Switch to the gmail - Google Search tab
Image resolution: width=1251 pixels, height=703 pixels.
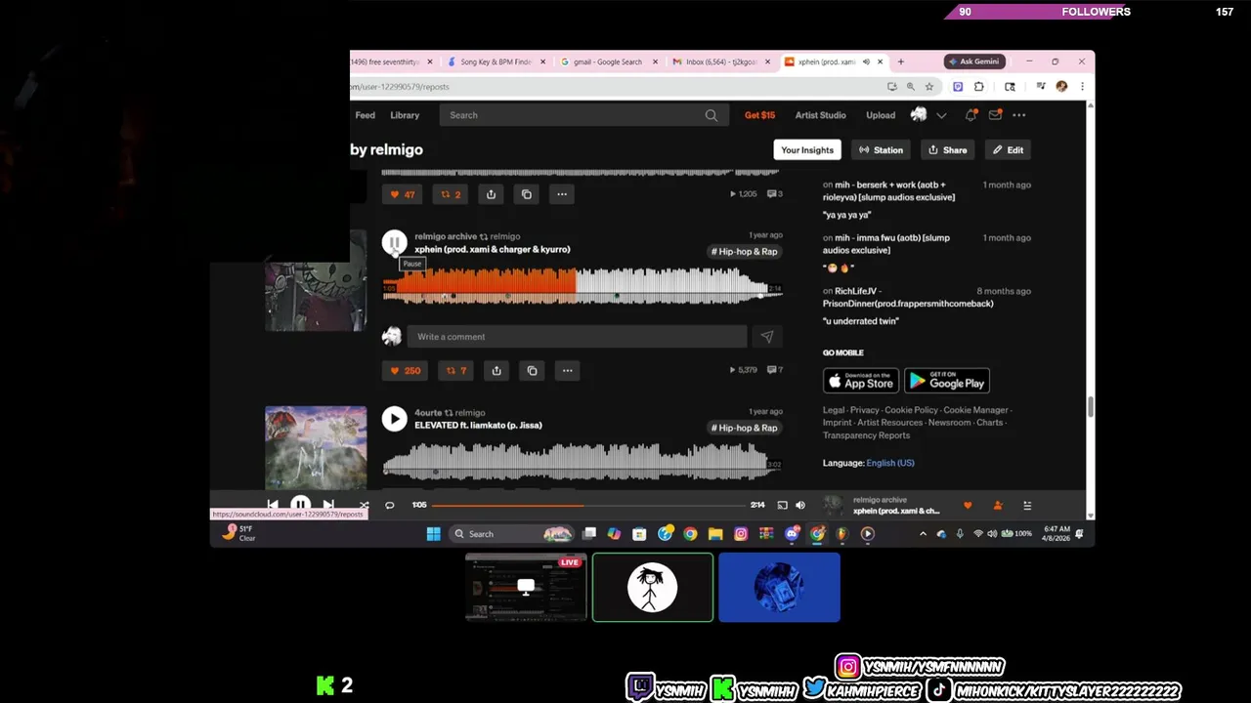(x=608, y=62)
